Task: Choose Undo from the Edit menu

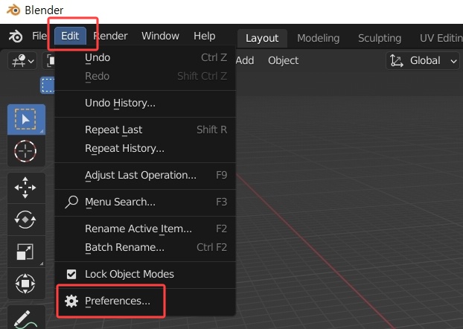Action: pyautogui.click(x=145, y=57)
